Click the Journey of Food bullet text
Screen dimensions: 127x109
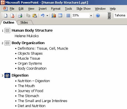(x=31, y=91)
